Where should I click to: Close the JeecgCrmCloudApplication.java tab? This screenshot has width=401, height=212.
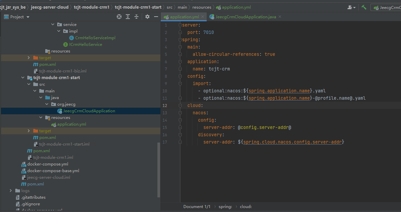pos(280,17)
